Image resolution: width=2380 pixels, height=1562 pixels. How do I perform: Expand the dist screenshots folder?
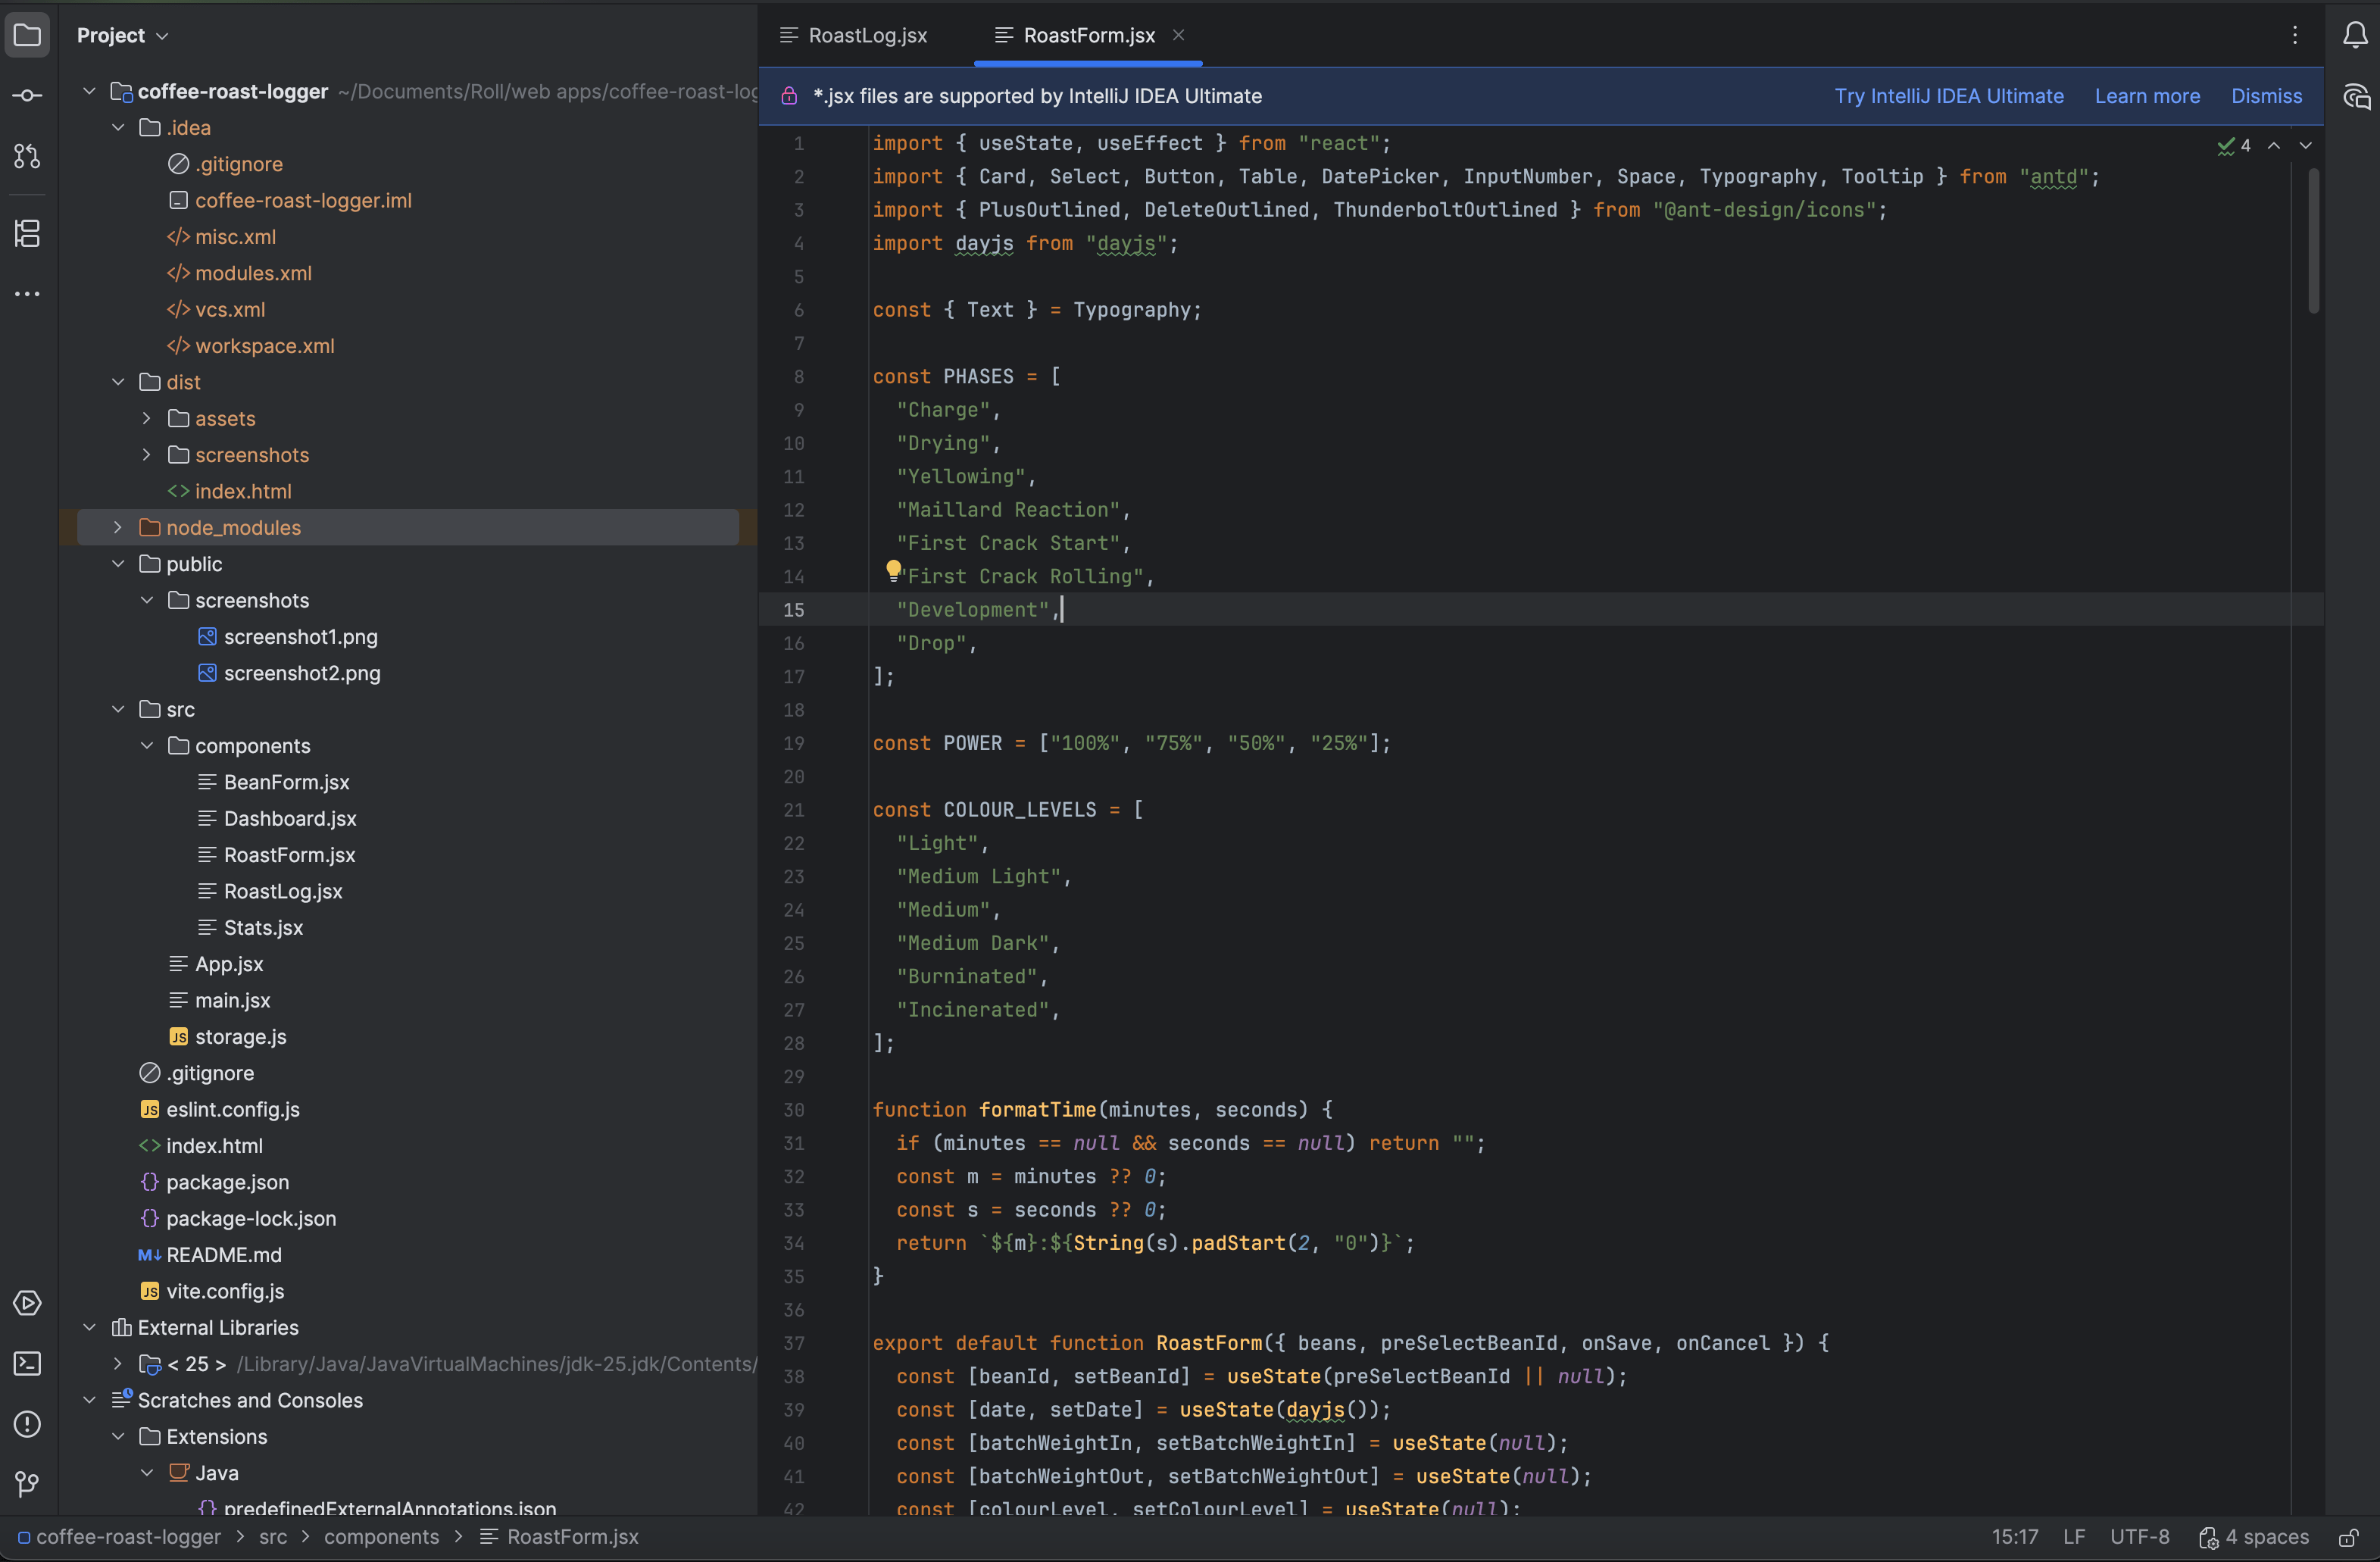(147, 455)
